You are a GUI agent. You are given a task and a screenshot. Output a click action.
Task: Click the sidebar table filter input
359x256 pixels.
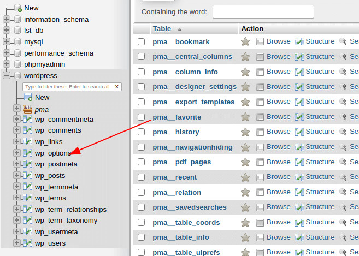tap(68, 87)
